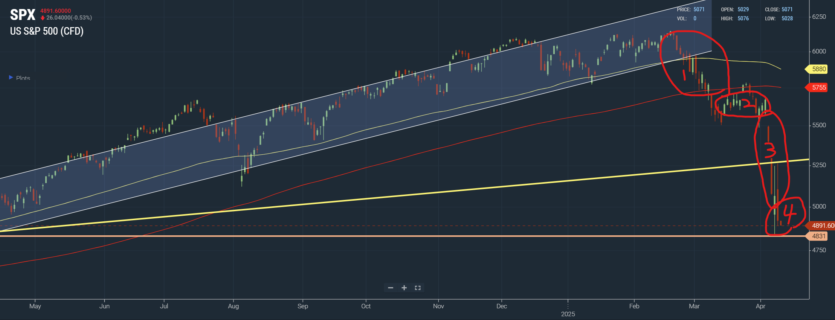Expand the Plots panel
The width and height of the screenshot is (835, 320).
[20, 78]
